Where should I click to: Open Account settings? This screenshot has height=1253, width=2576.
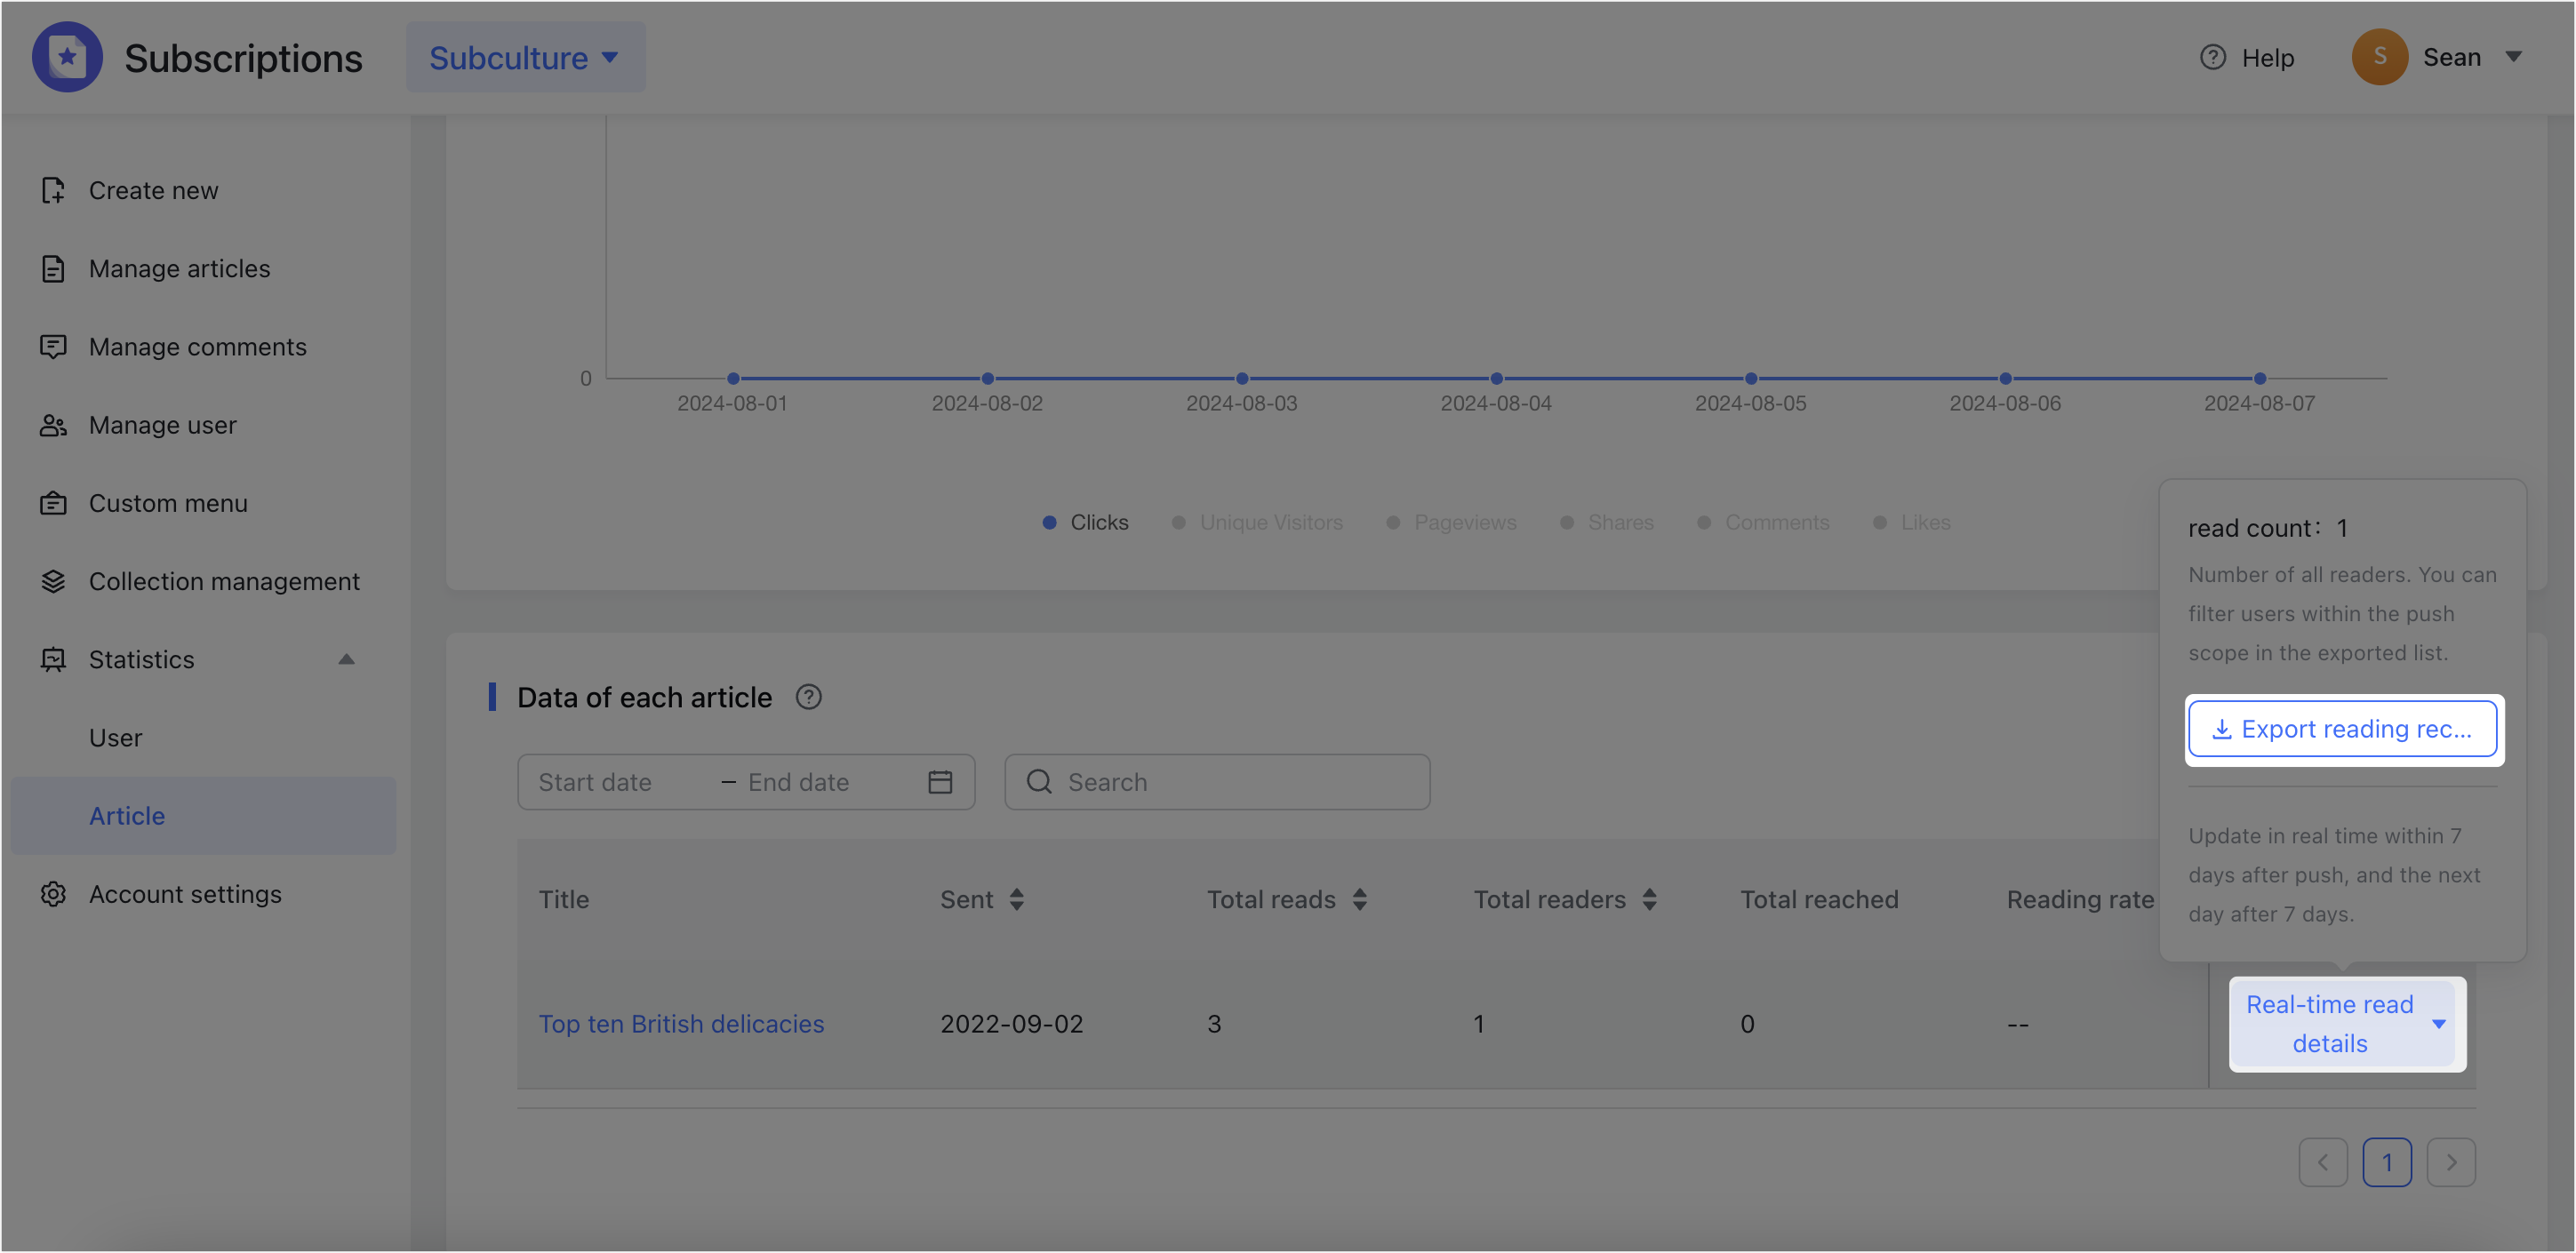[x=185, y=894]
